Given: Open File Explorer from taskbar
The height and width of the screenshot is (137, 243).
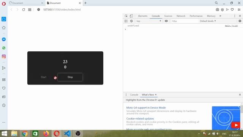Looking at the screenshot, I should pyautogui.click(x=14, y=134).
